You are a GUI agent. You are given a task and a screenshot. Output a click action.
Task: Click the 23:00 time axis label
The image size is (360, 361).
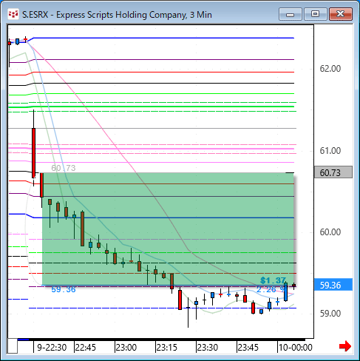[x=126, y=348]
